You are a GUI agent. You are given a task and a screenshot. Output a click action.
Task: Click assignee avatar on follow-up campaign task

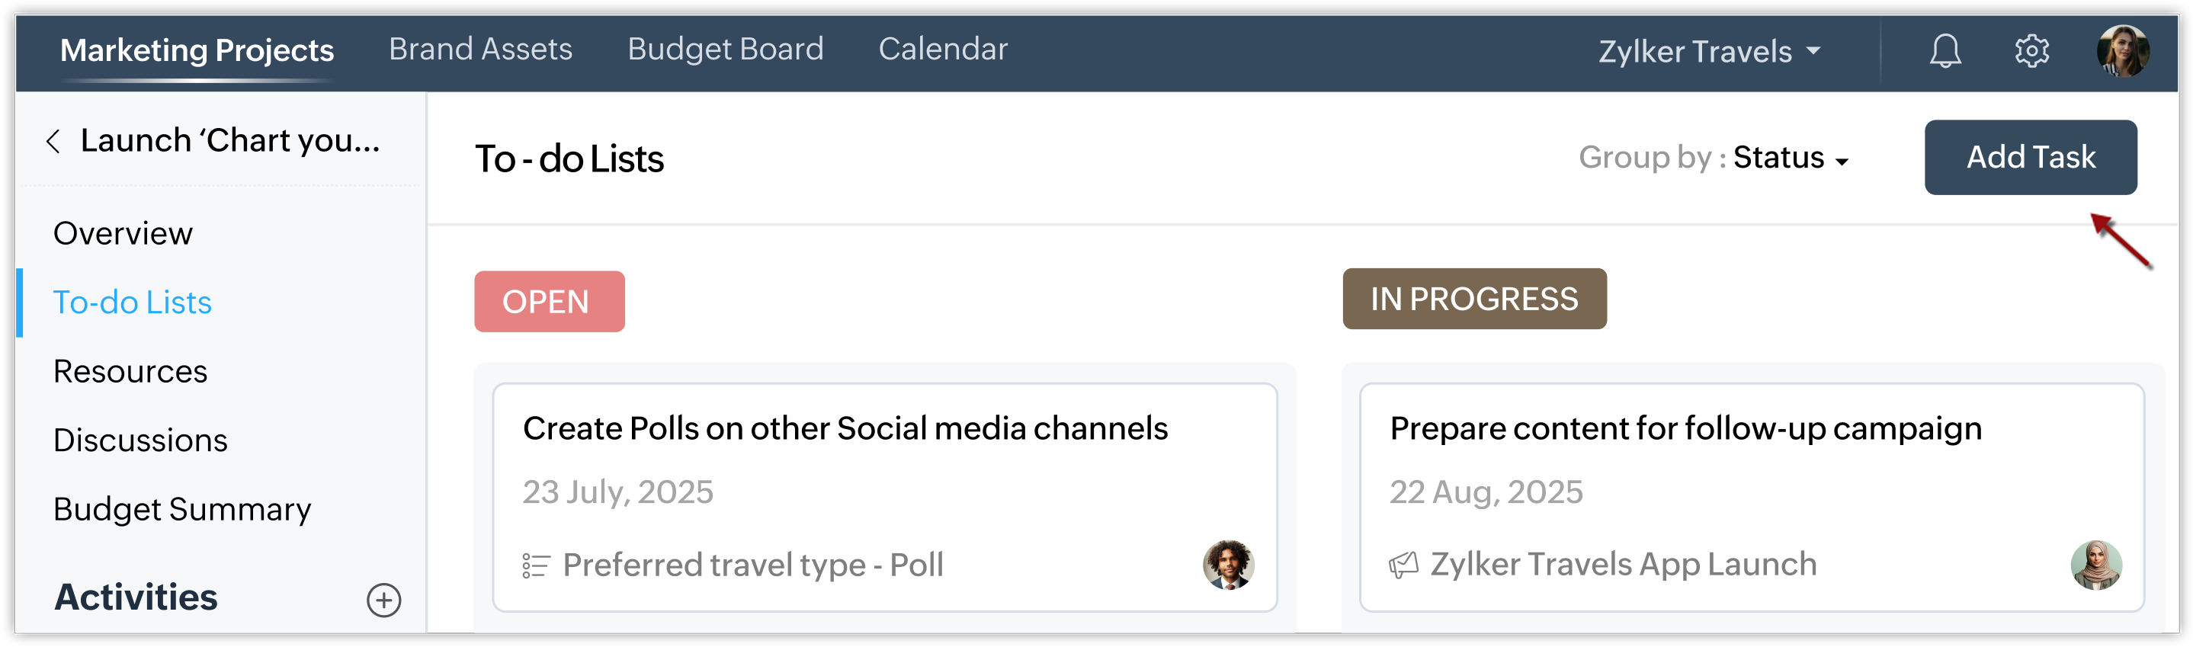click(x=2095, y=565)
